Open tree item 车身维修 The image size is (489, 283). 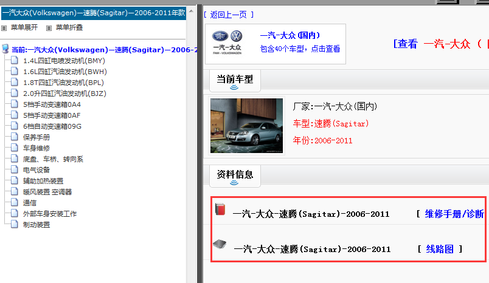[x=36, y=148]
